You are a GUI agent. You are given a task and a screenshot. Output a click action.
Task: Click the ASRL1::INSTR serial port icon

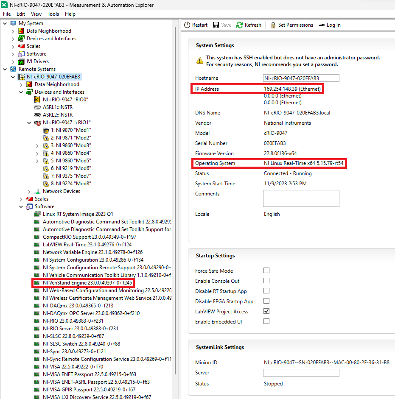tap(37, 107)
